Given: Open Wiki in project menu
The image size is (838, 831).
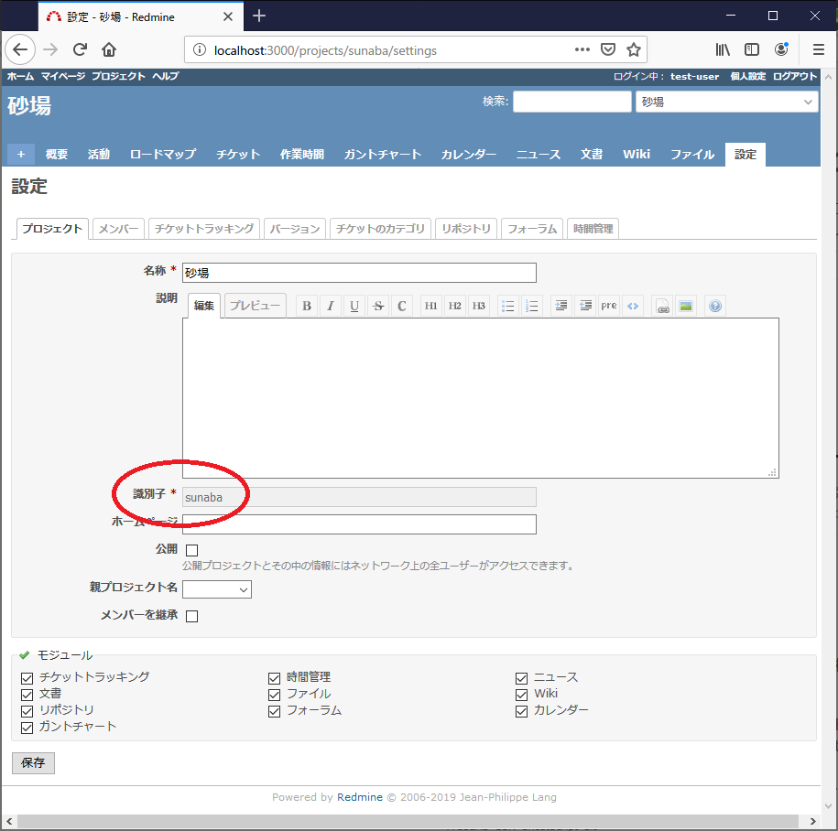Looking at the screenshot, I should [637, 155].
